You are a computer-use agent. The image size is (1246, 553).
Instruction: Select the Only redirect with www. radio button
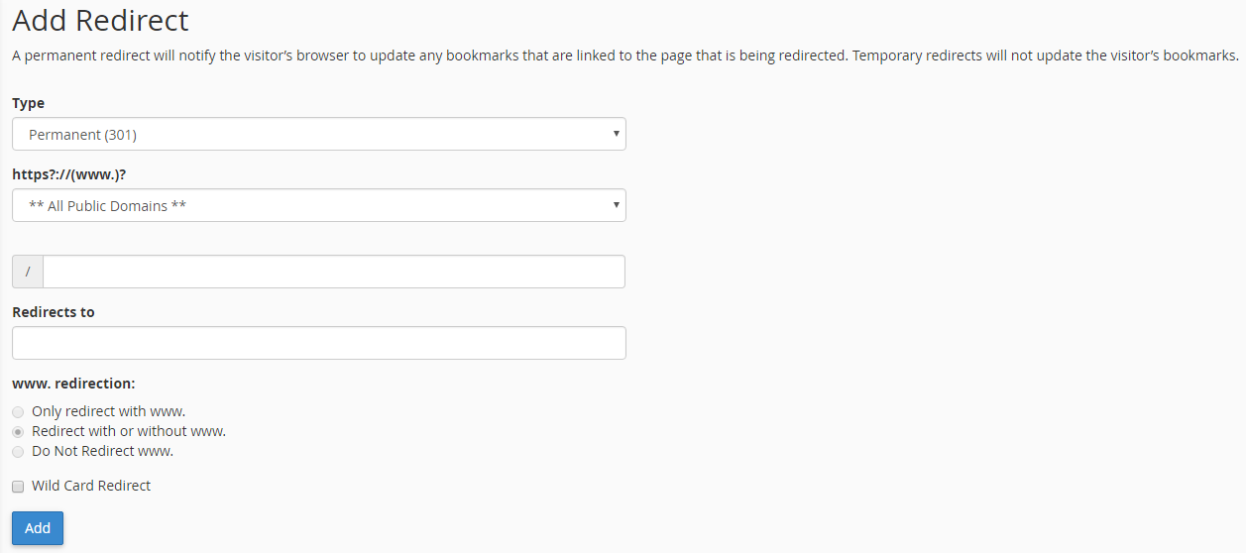18,411
